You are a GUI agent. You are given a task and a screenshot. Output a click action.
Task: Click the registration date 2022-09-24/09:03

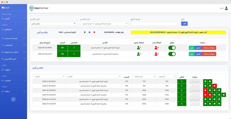pyautogui.click(x=45, y=48)
